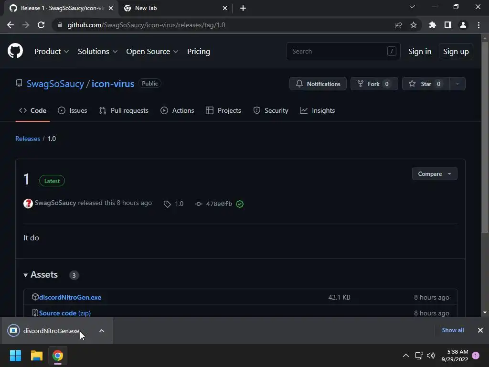Click the tag icon next to 1.0

tap(167, 204)
